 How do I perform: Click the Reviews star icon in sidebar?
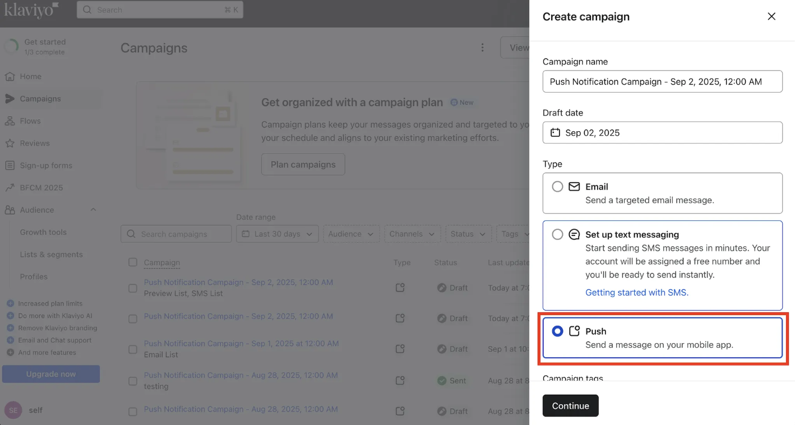pos(10,144)
